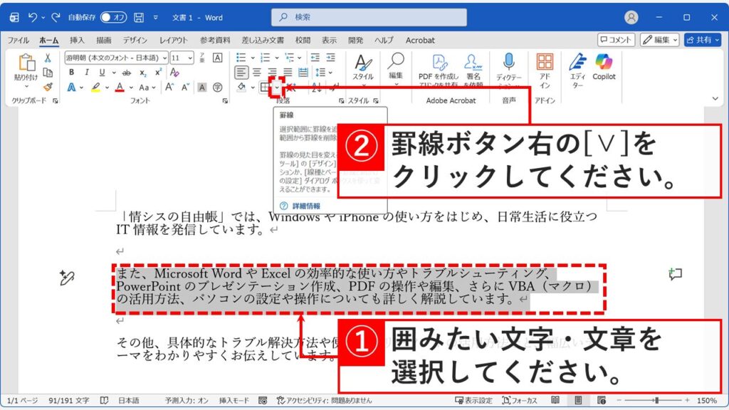The image size is (729, 410).
Task: Click the 共有 button
Action: (x=703, y=40)
